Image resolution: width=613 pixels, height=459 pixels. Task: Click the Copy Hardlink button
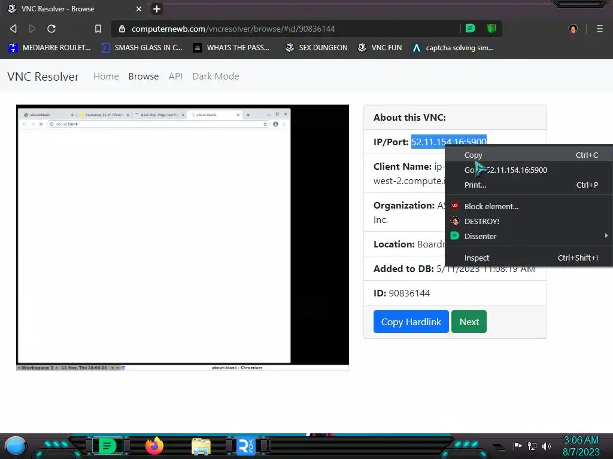[411, 322]
